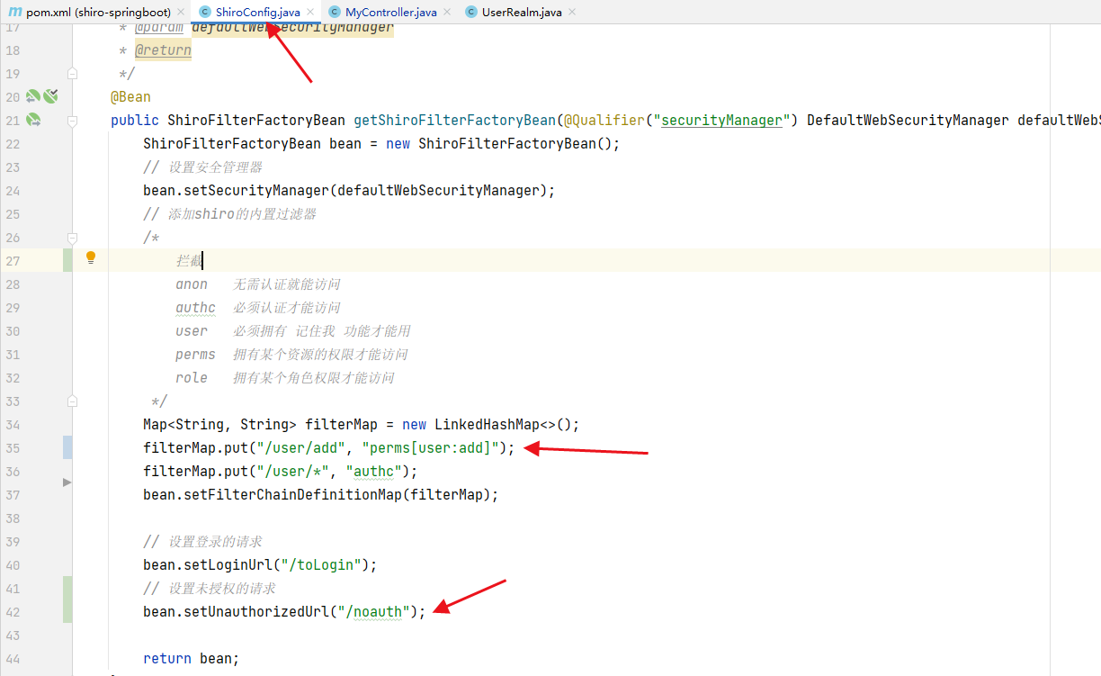Collapse the method fold marker at line 21
The width and height of the screenshot is (1101, 676).
point(73,120)
